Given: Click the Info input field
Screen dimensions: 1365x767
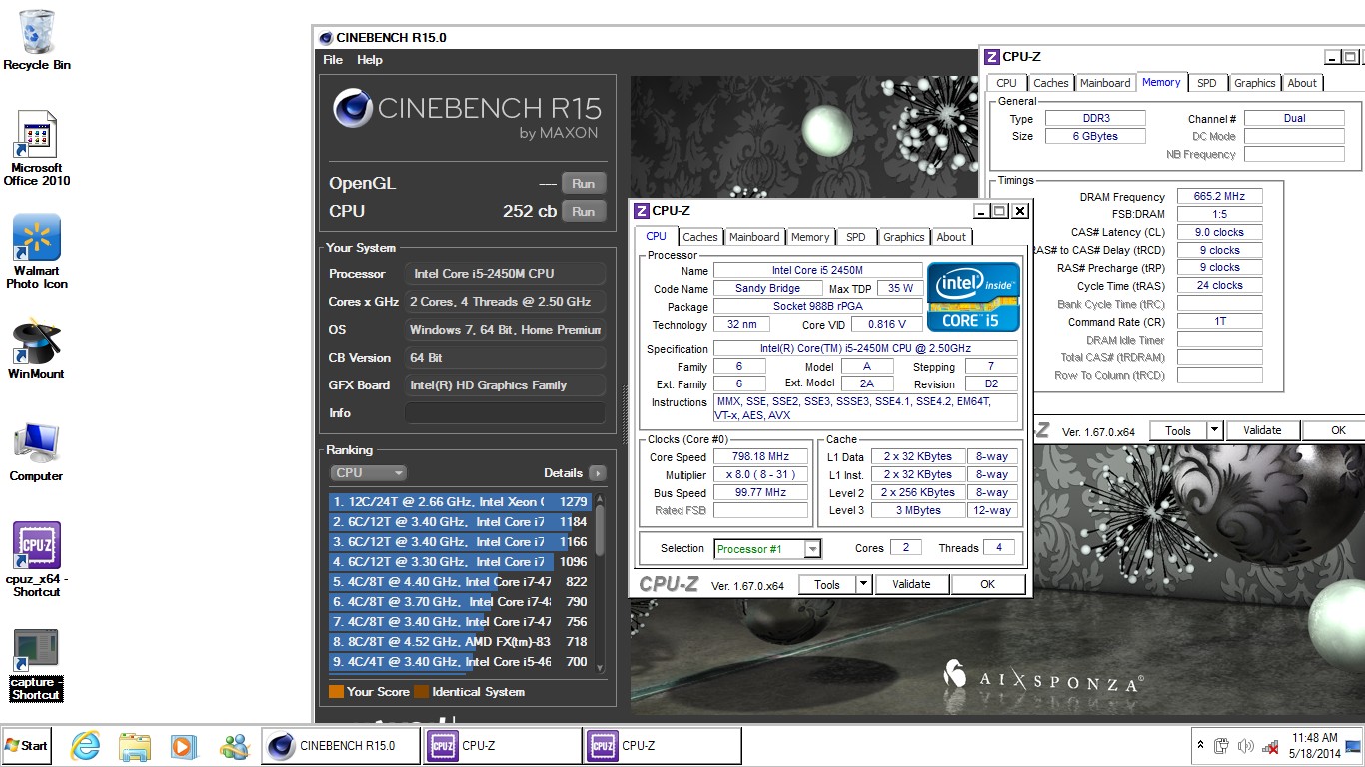Looking at the screenshot, I should click(505, 412).
